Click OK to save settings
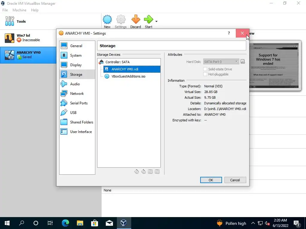 (x=211, y=180)
